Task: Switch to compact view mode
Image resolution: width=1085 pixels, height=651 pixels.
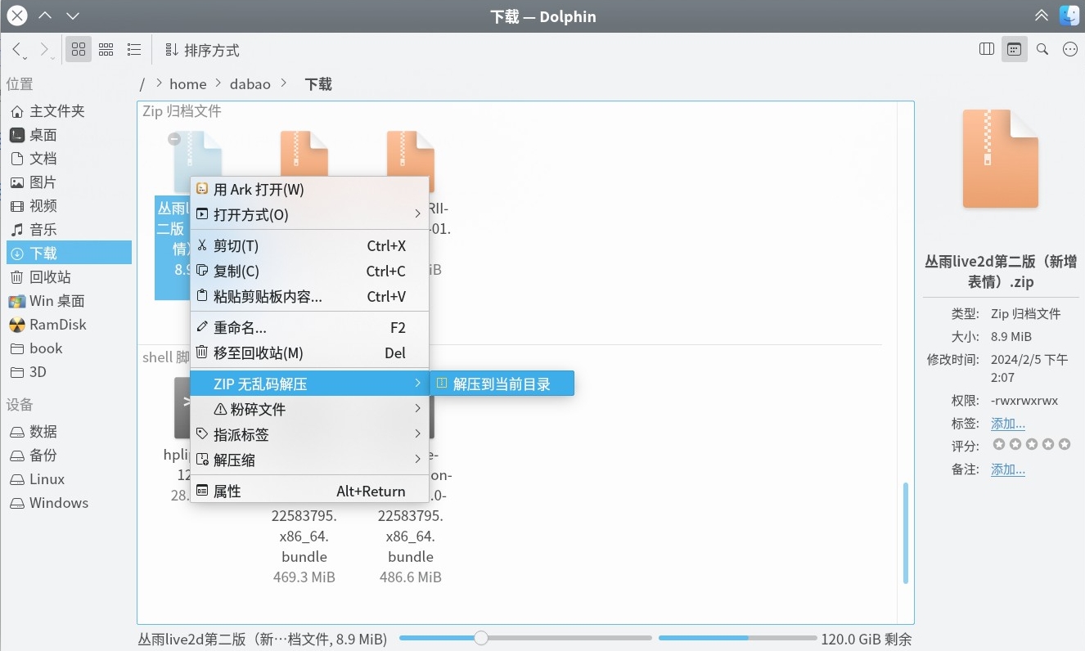Action: pyautogui.click(x=106, y=50)
